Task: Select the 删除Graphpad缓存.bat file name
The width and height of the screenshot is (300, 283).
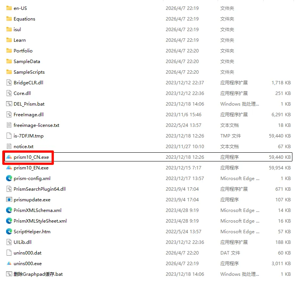Action: coord(38,274)
